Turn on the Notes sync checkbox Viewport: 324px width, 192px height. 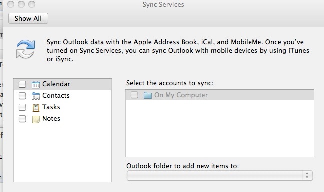point(22,119)
